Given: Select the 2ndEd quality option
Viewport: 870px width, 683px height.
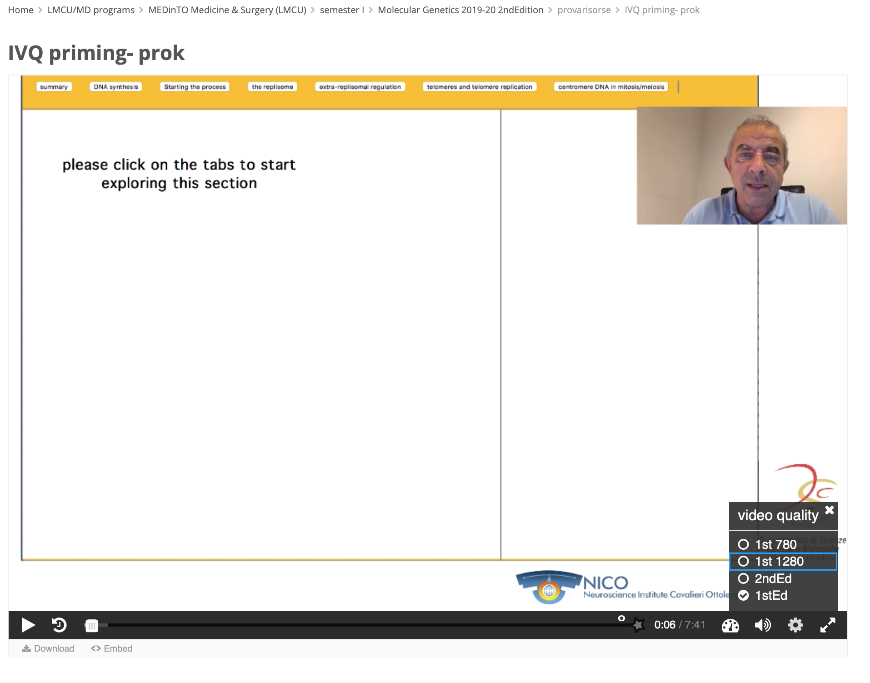Looking at the screenshot, I should 783,578.
